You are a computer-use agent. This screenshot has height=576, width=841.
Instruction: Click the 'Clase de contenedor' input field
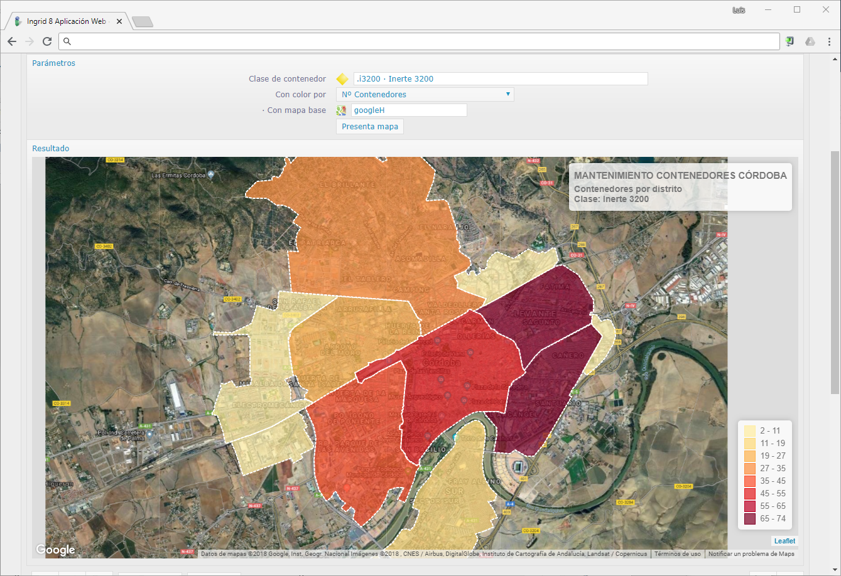pos(500,79)
